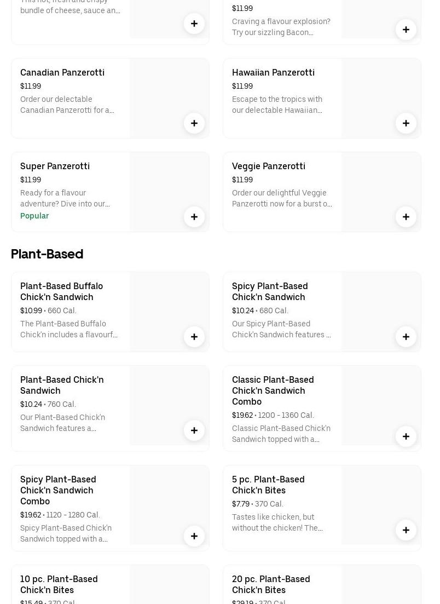Click the Popular tag on Super Panzerotti
This screenshot has height=604, width=440.
click(34, 216)
